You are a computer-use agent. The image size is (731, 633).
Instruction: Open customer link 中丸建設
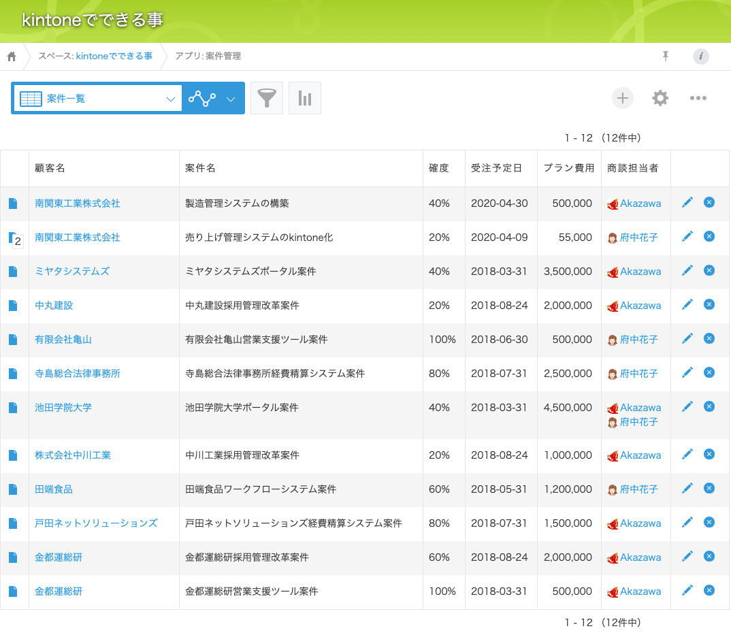click(x=54, y=306)
